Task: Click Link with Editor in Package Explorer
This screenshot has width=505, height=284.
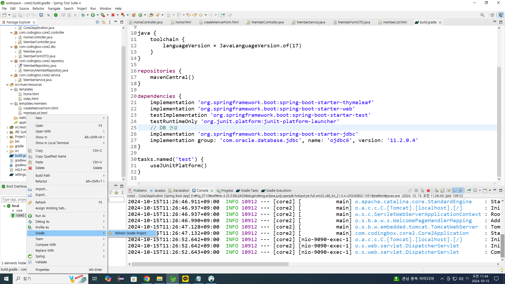Action: pyautogui.click(x=104, y=22)
